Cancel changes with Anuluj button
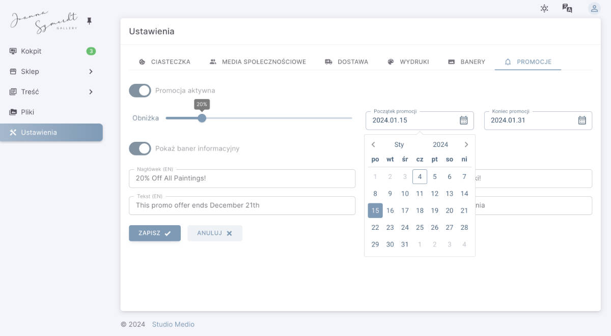The height and width of the screenshot is (336, 611). click(215, 233)
